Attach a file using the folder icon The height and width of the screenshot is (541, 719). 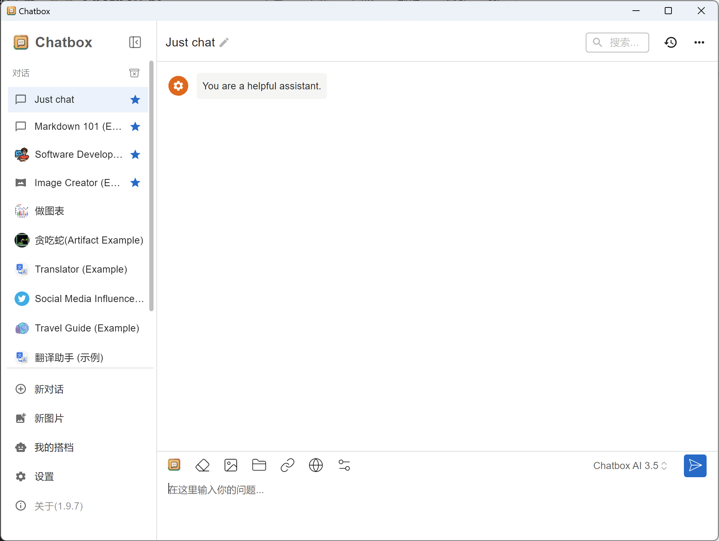(x=259, y=465)
